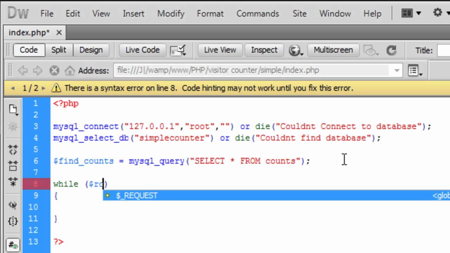The width and height of the screenshot is (450, 253).
Task: Select the $_REQUEST code hint suggestion
Action: tap(276, 195)
